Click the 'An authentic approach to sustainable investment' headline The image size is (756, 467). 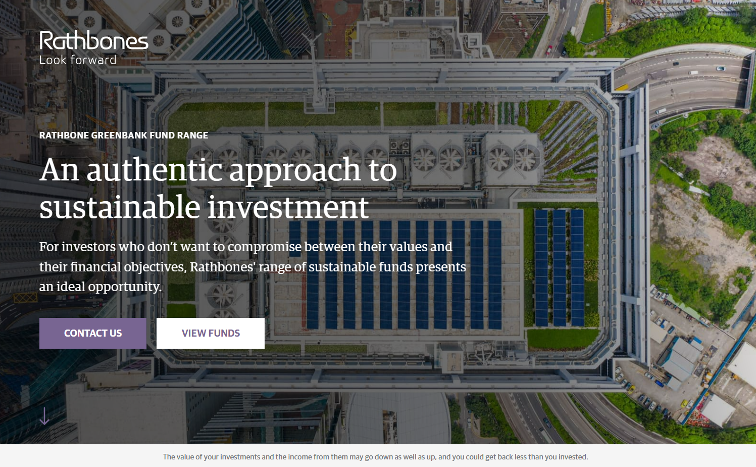tap(218, 188)
